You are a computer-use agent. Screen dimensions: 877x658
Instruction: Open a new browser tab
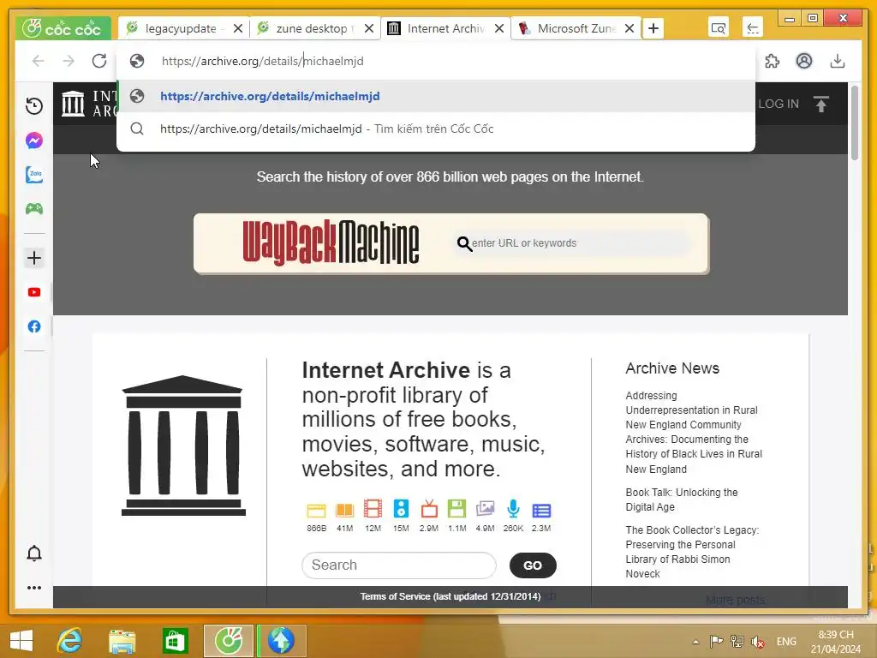pos(653,28)
